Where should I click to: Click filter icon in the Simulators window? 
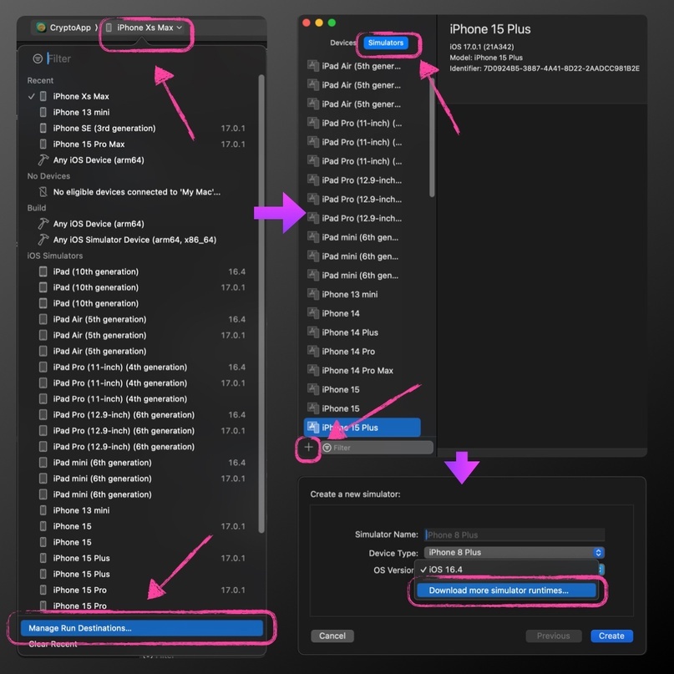pos(327,448)
